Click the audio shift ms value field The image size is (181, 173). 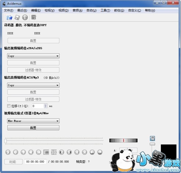click(38, 106)
